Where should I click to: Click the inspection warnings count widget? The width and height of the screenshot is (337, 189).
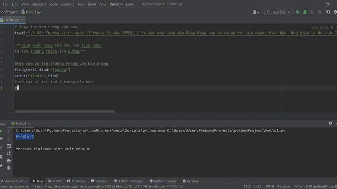click(x=320, y=27)
